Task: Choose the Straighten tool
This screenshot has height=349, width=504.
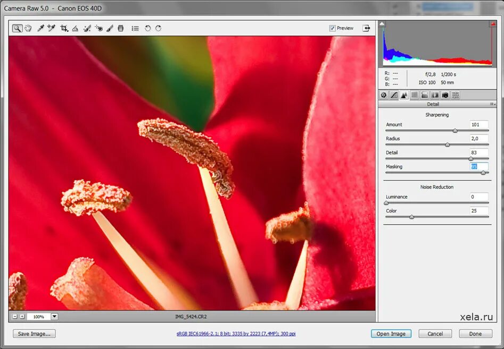Action: pos(75,28)
